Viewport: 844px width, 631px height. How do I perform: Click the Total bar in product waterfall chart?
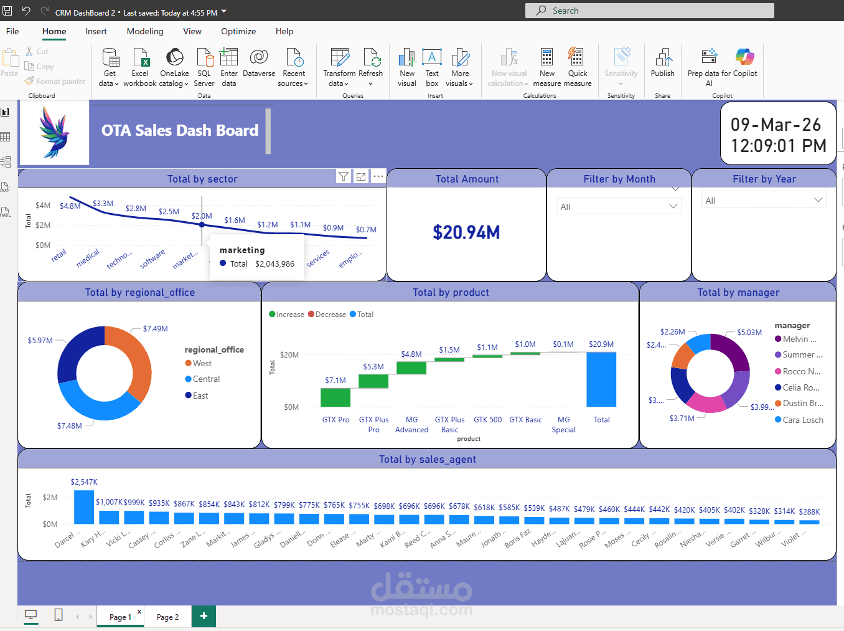(601, 379)
